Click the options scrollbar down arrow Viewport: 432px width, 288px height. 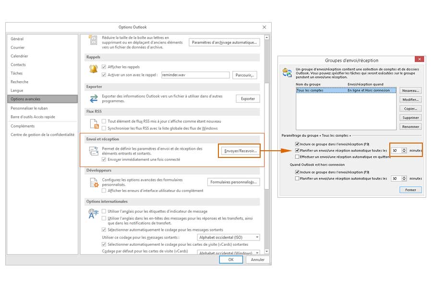267,252
